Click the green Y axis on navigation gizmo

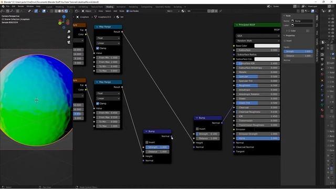tap(60, 23)
